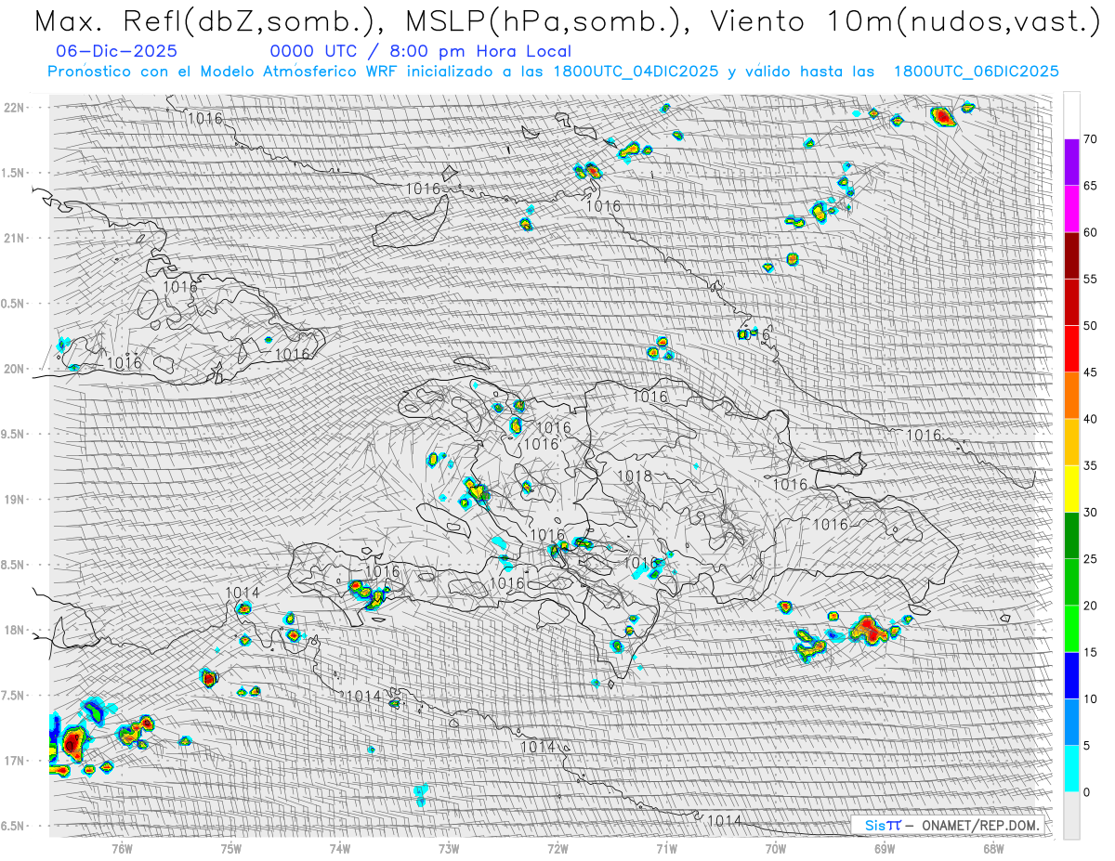Click the "21N" latitude label

coord(15,238)
